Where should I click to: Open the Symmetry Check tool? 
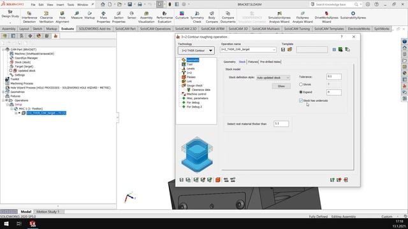tap(197, 17)
